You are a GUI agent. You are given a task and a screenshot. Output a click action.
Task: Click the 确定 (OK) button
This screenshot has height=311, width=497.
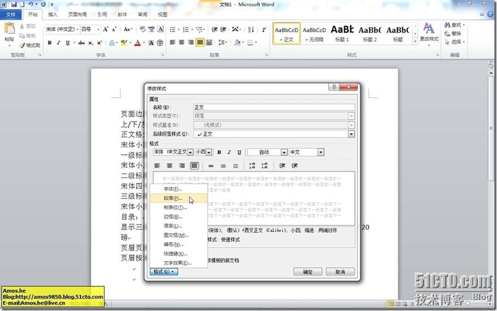308,272
